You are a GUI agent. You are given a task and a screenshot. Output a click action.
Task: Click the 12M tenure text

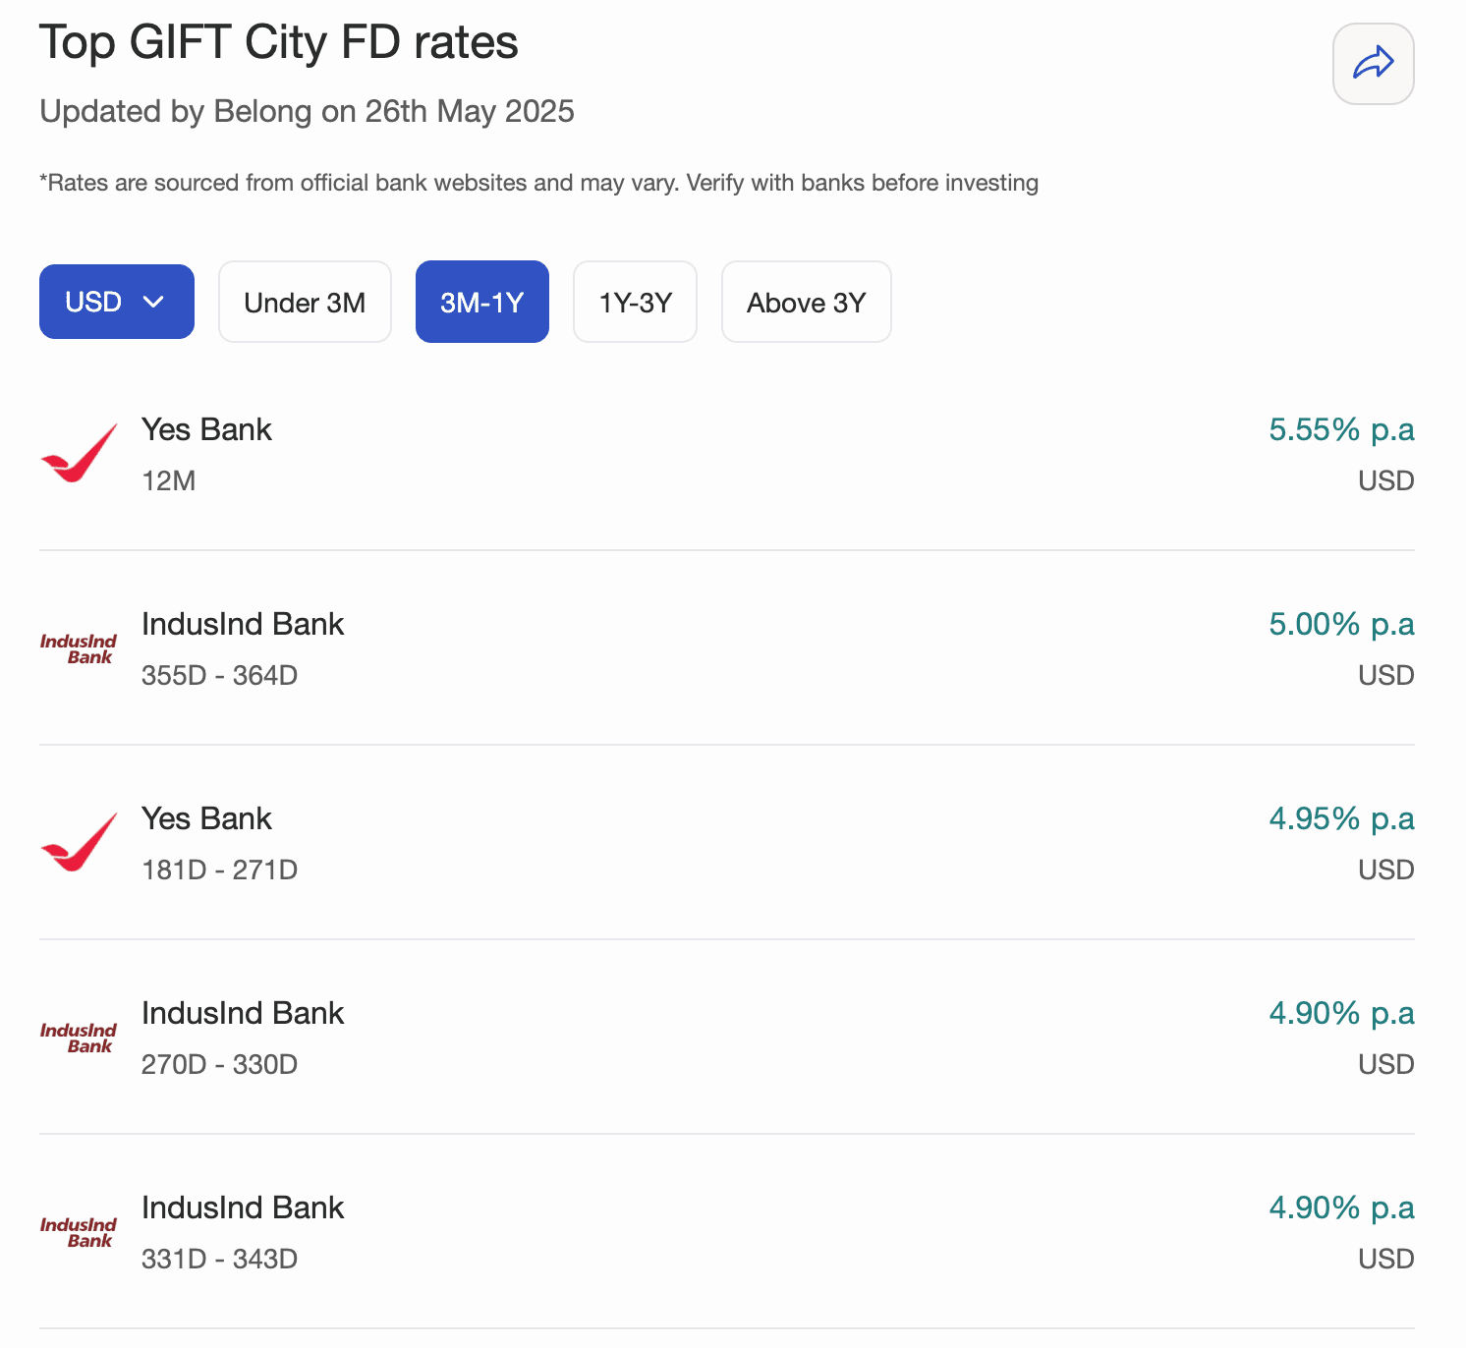(169, 480)
